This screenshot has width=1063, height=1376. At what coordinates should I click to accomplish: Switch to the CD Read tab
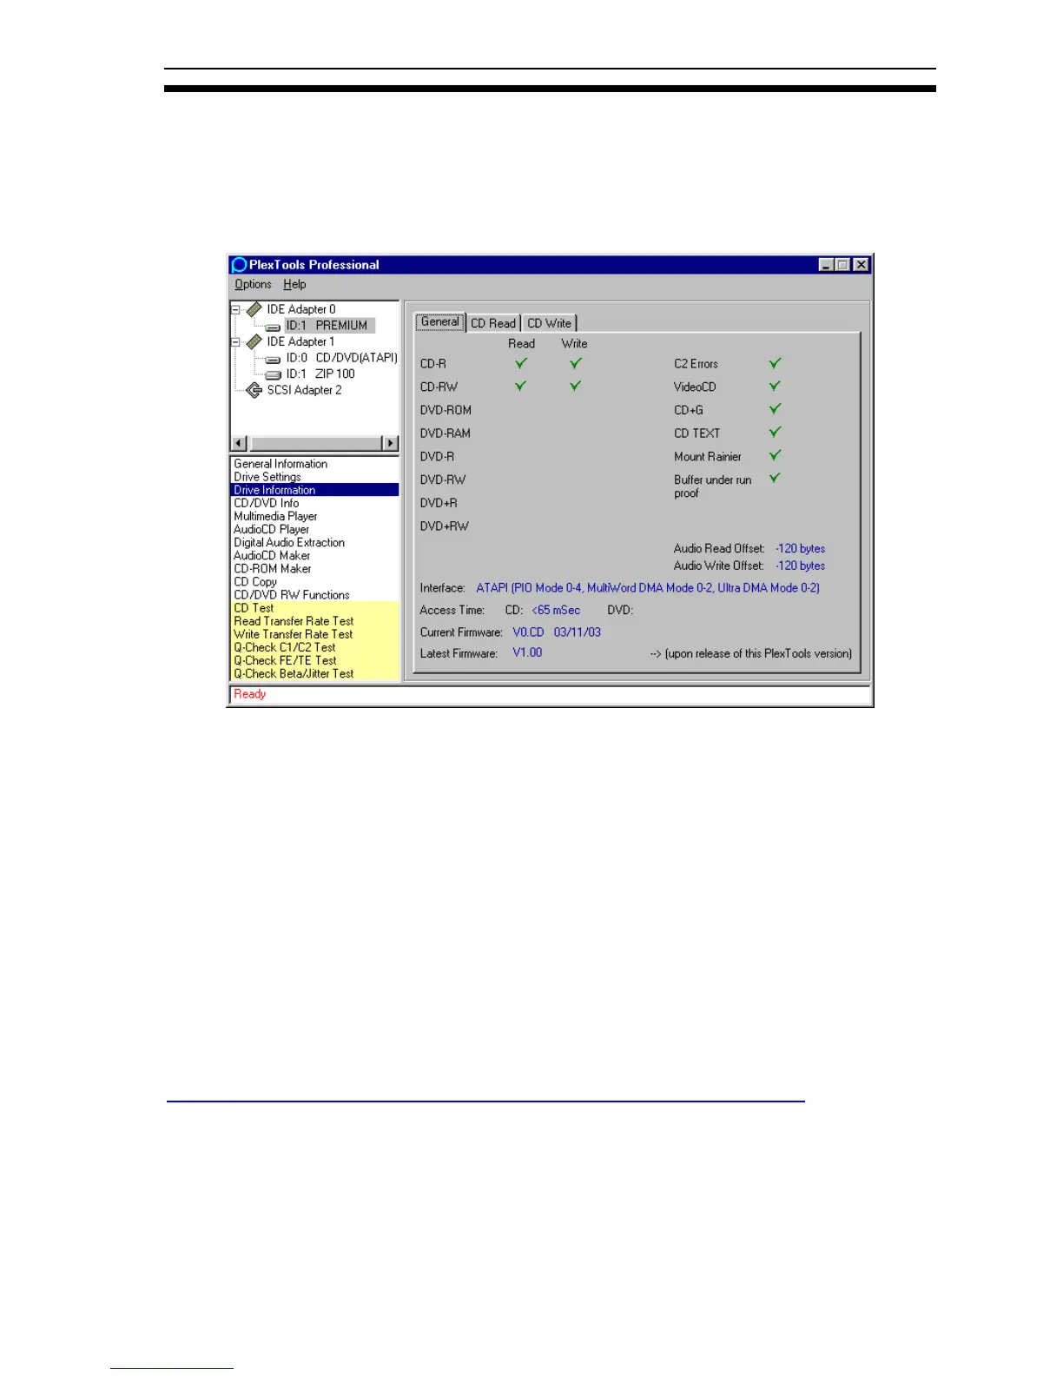(x=493, y=323)
